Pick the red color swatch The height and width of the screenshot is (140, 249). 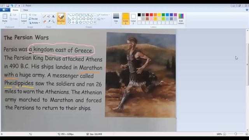[x=151, y=15]
